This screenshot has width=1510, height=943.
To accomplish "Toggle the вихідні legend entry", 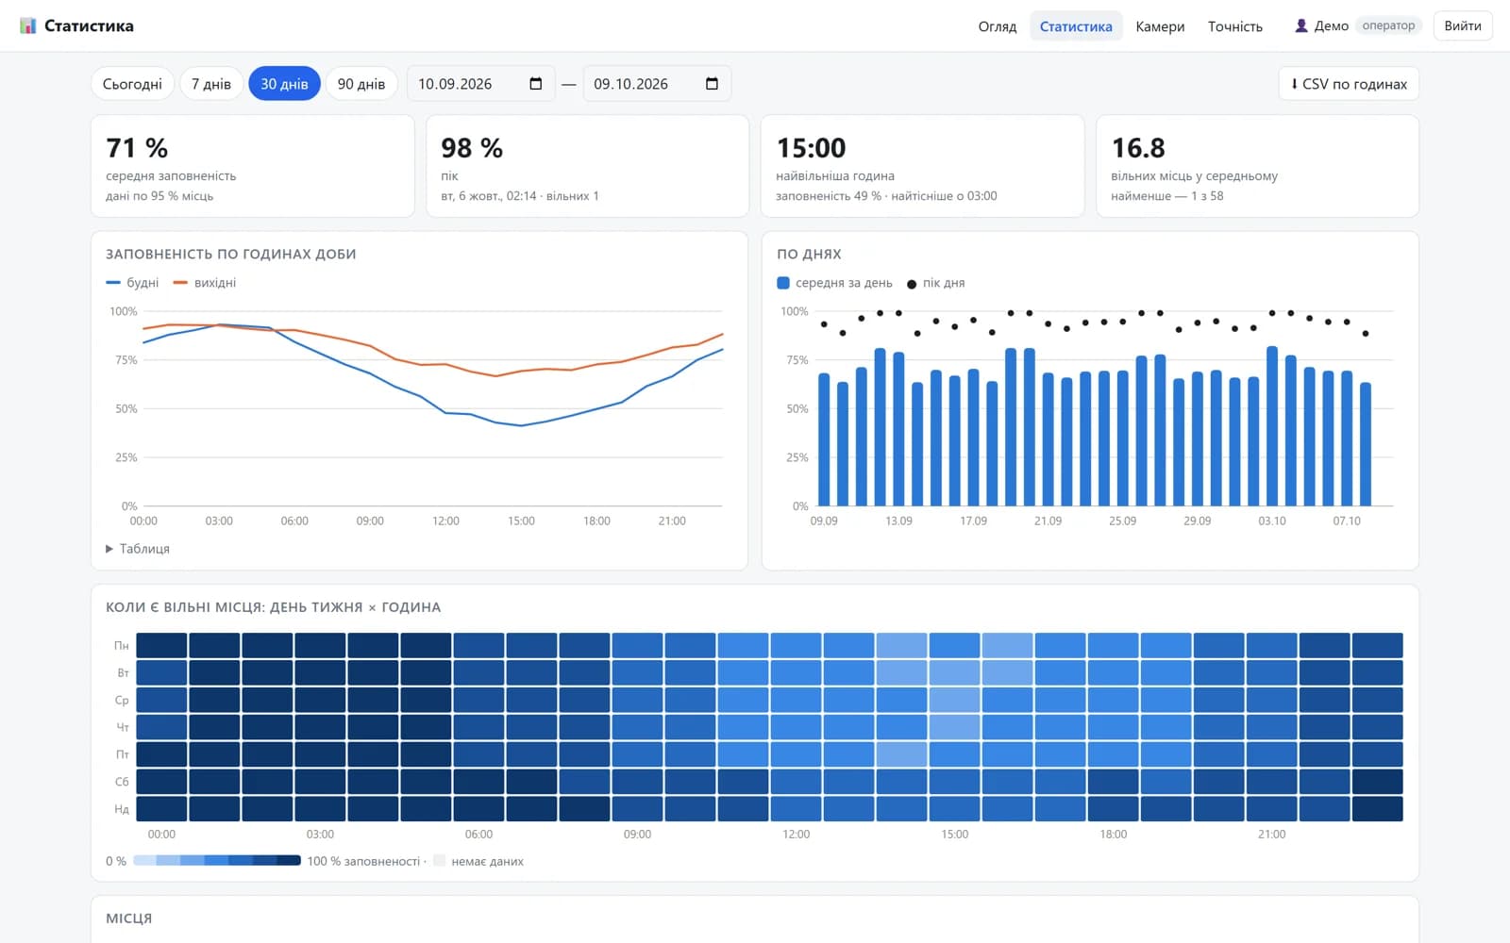I will 205,283.
